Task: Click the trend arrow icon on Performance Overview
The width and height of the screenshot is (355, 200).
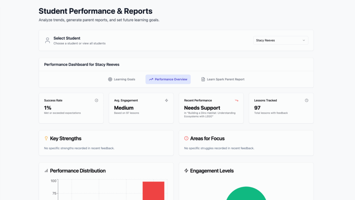Action: click(151, 80)
